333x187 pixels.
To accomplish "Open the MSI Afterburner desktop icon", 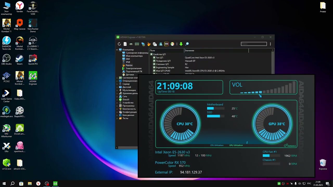I will (7, 131).
